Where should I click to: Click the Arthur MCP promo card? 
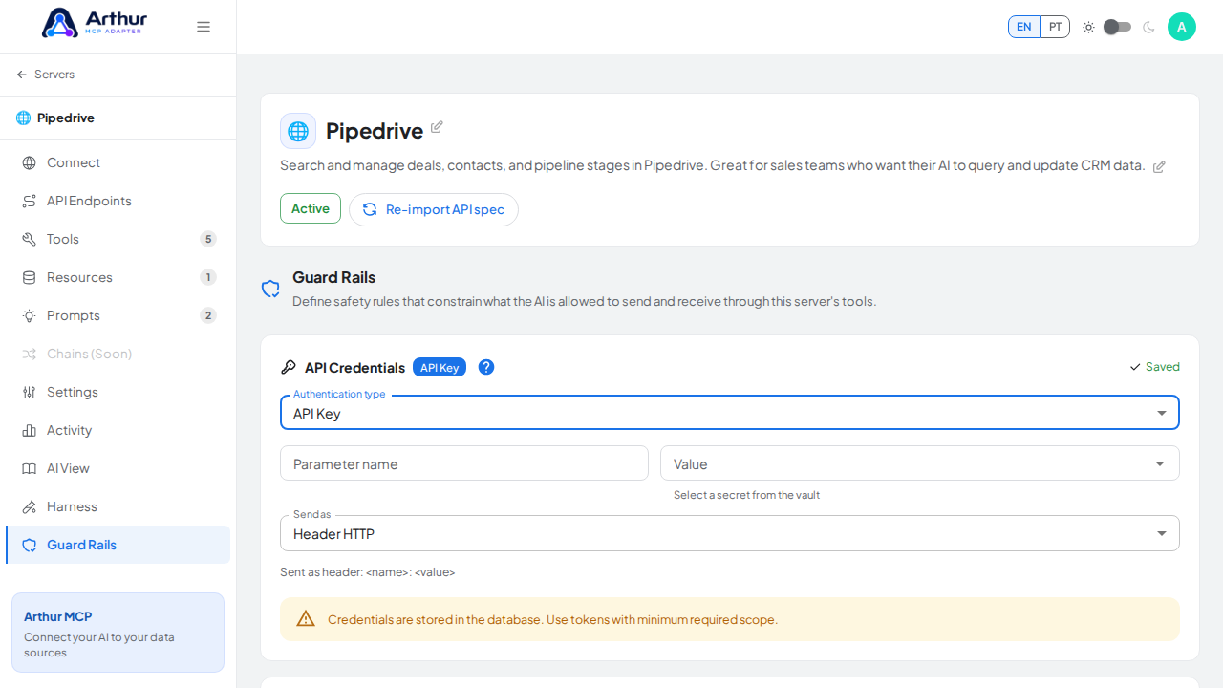(118, 633)
